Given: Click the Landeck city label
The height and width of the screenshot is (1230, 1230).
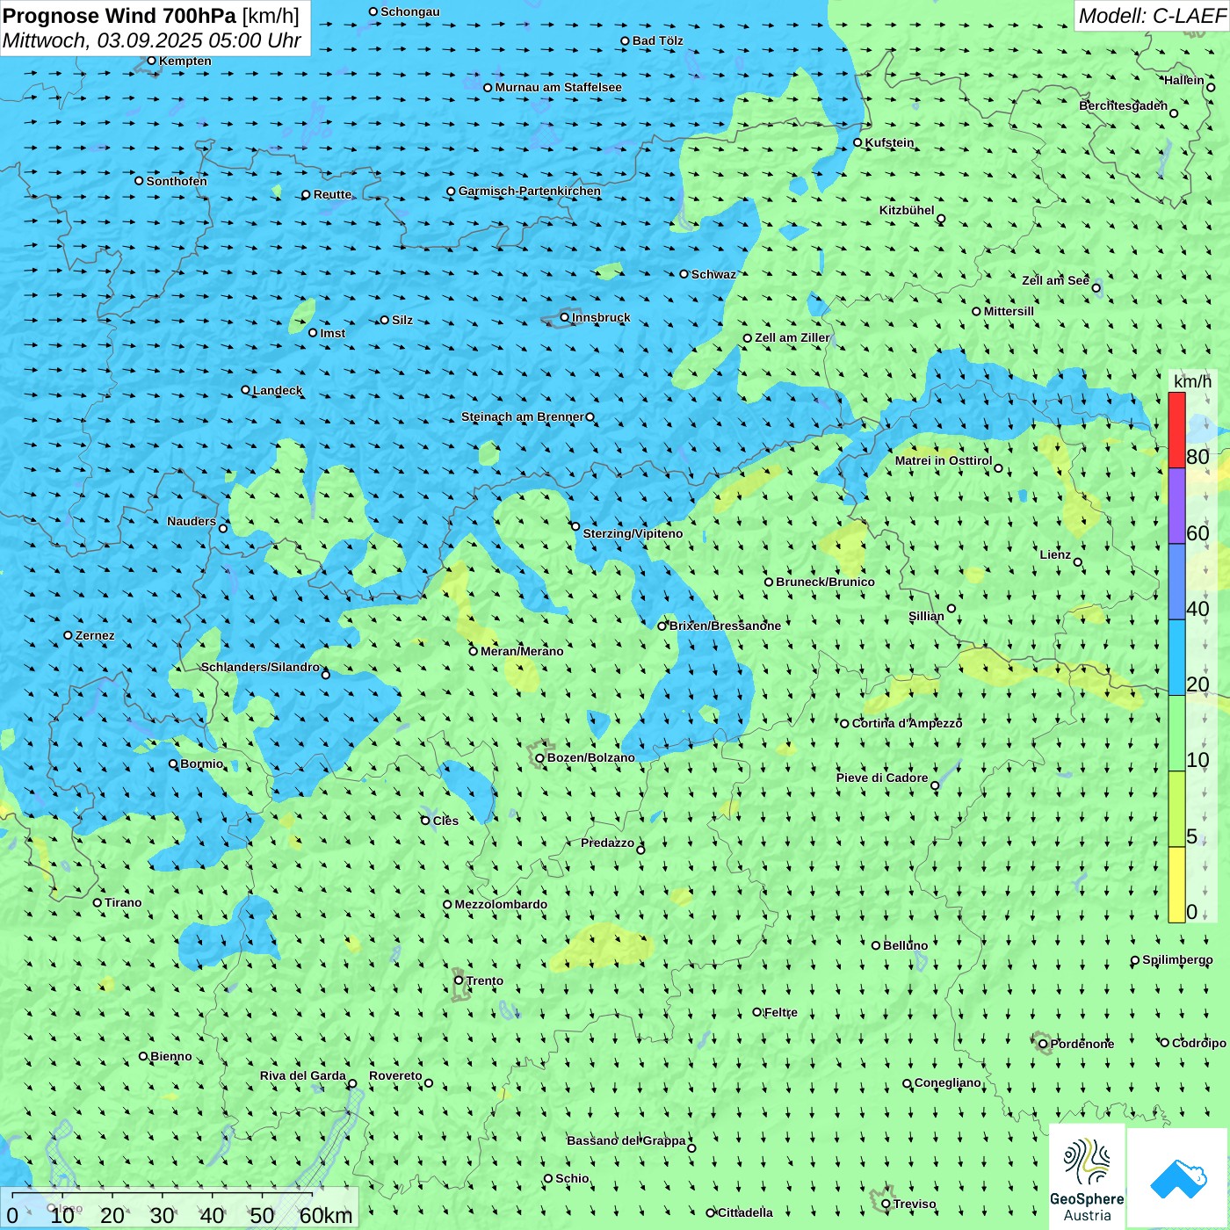Looking at the screenshot, I should [278, 390].
